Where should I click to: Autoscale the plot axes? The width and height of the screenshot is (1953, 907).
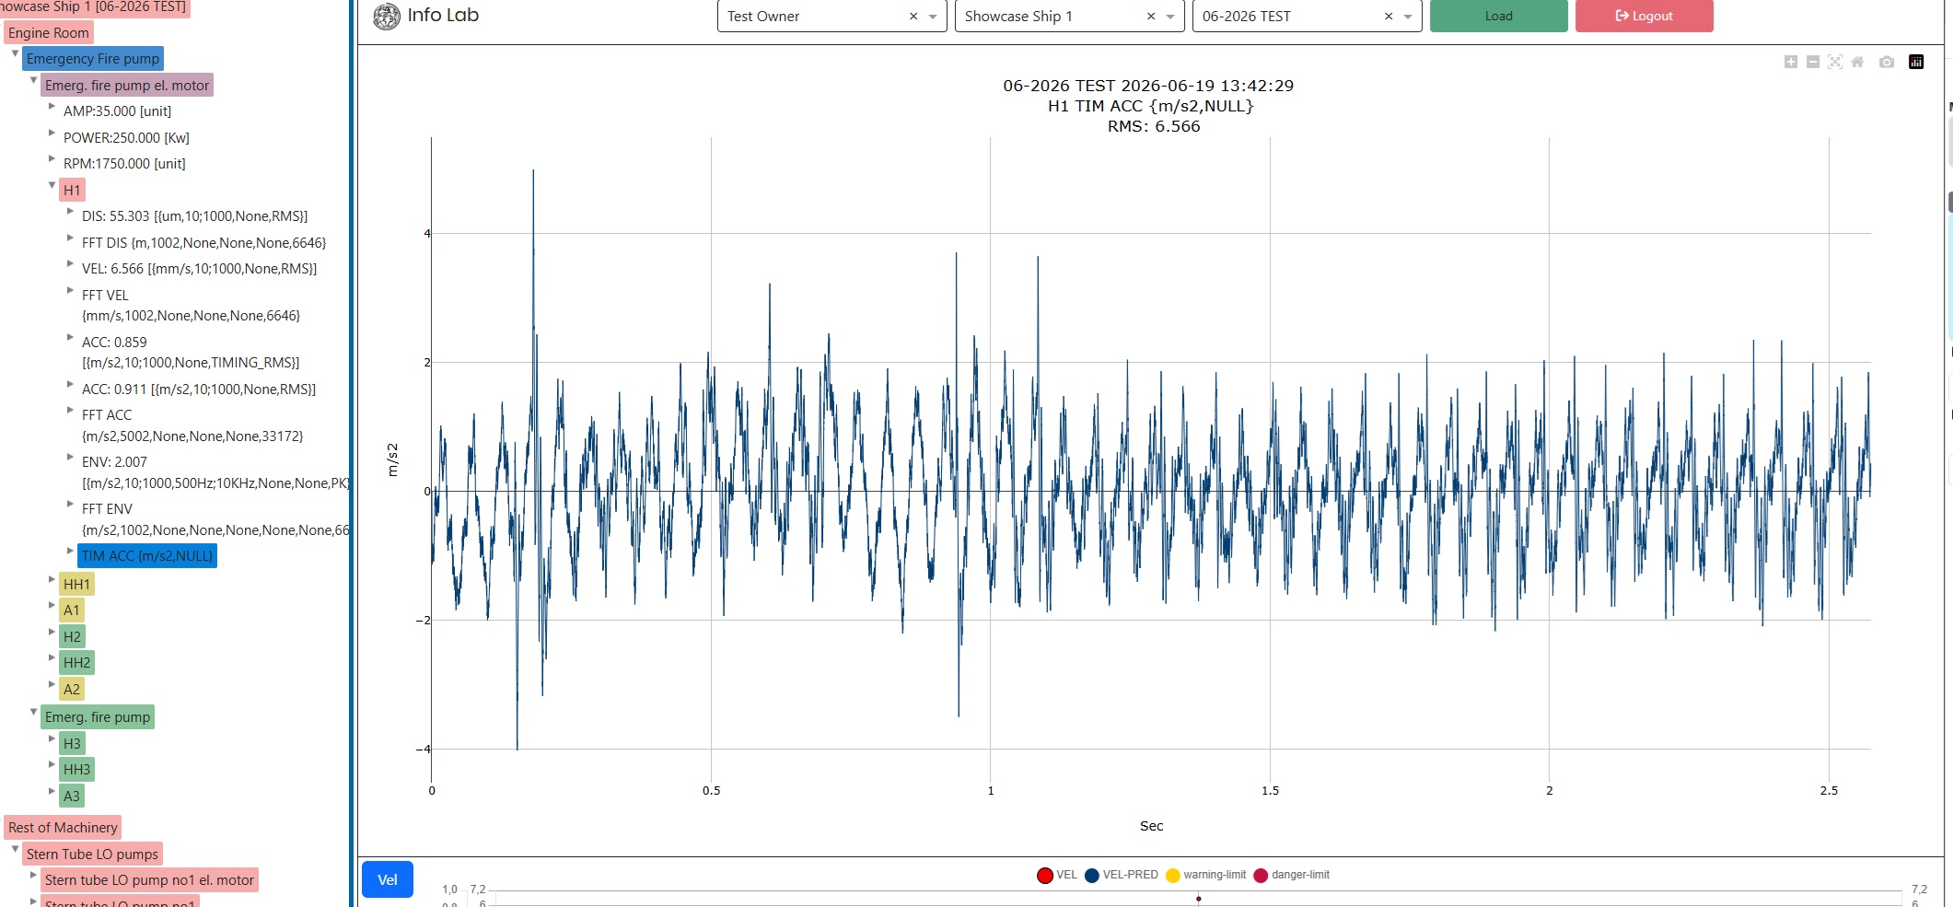(x=1834, y=62)
